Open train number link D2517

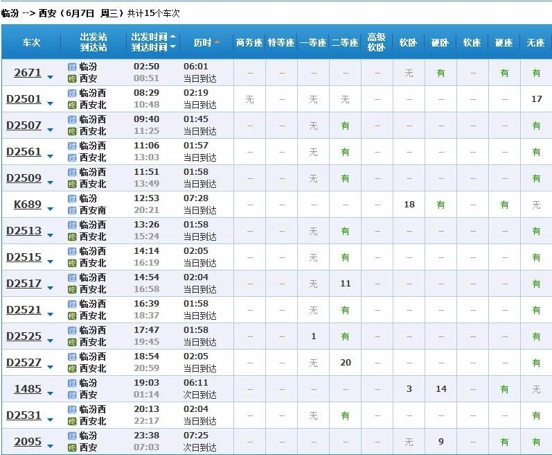[24, 283]
